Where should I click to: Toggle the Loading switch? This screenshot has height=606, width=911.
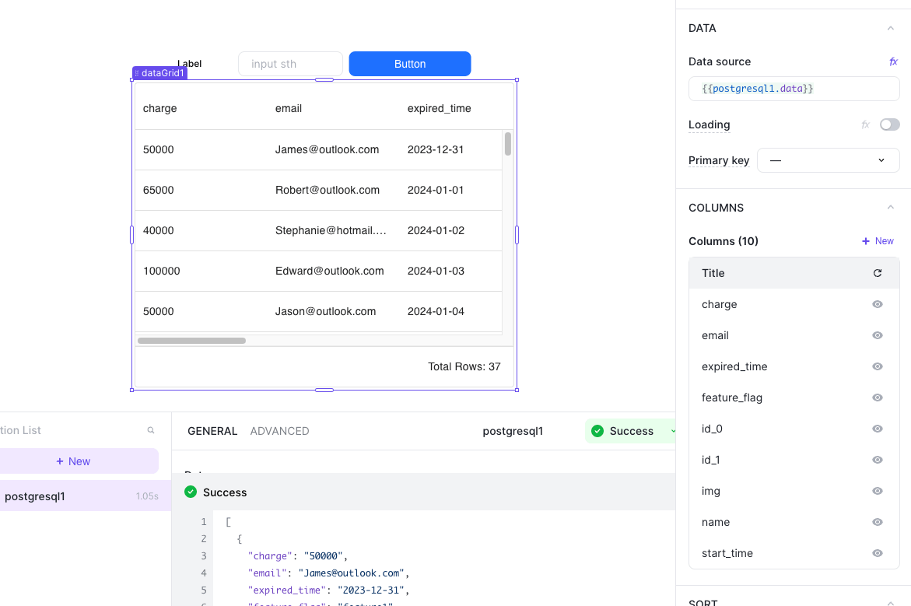click(889, 125)
